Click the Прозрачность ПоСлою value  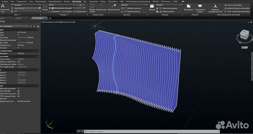click(21, 45)
